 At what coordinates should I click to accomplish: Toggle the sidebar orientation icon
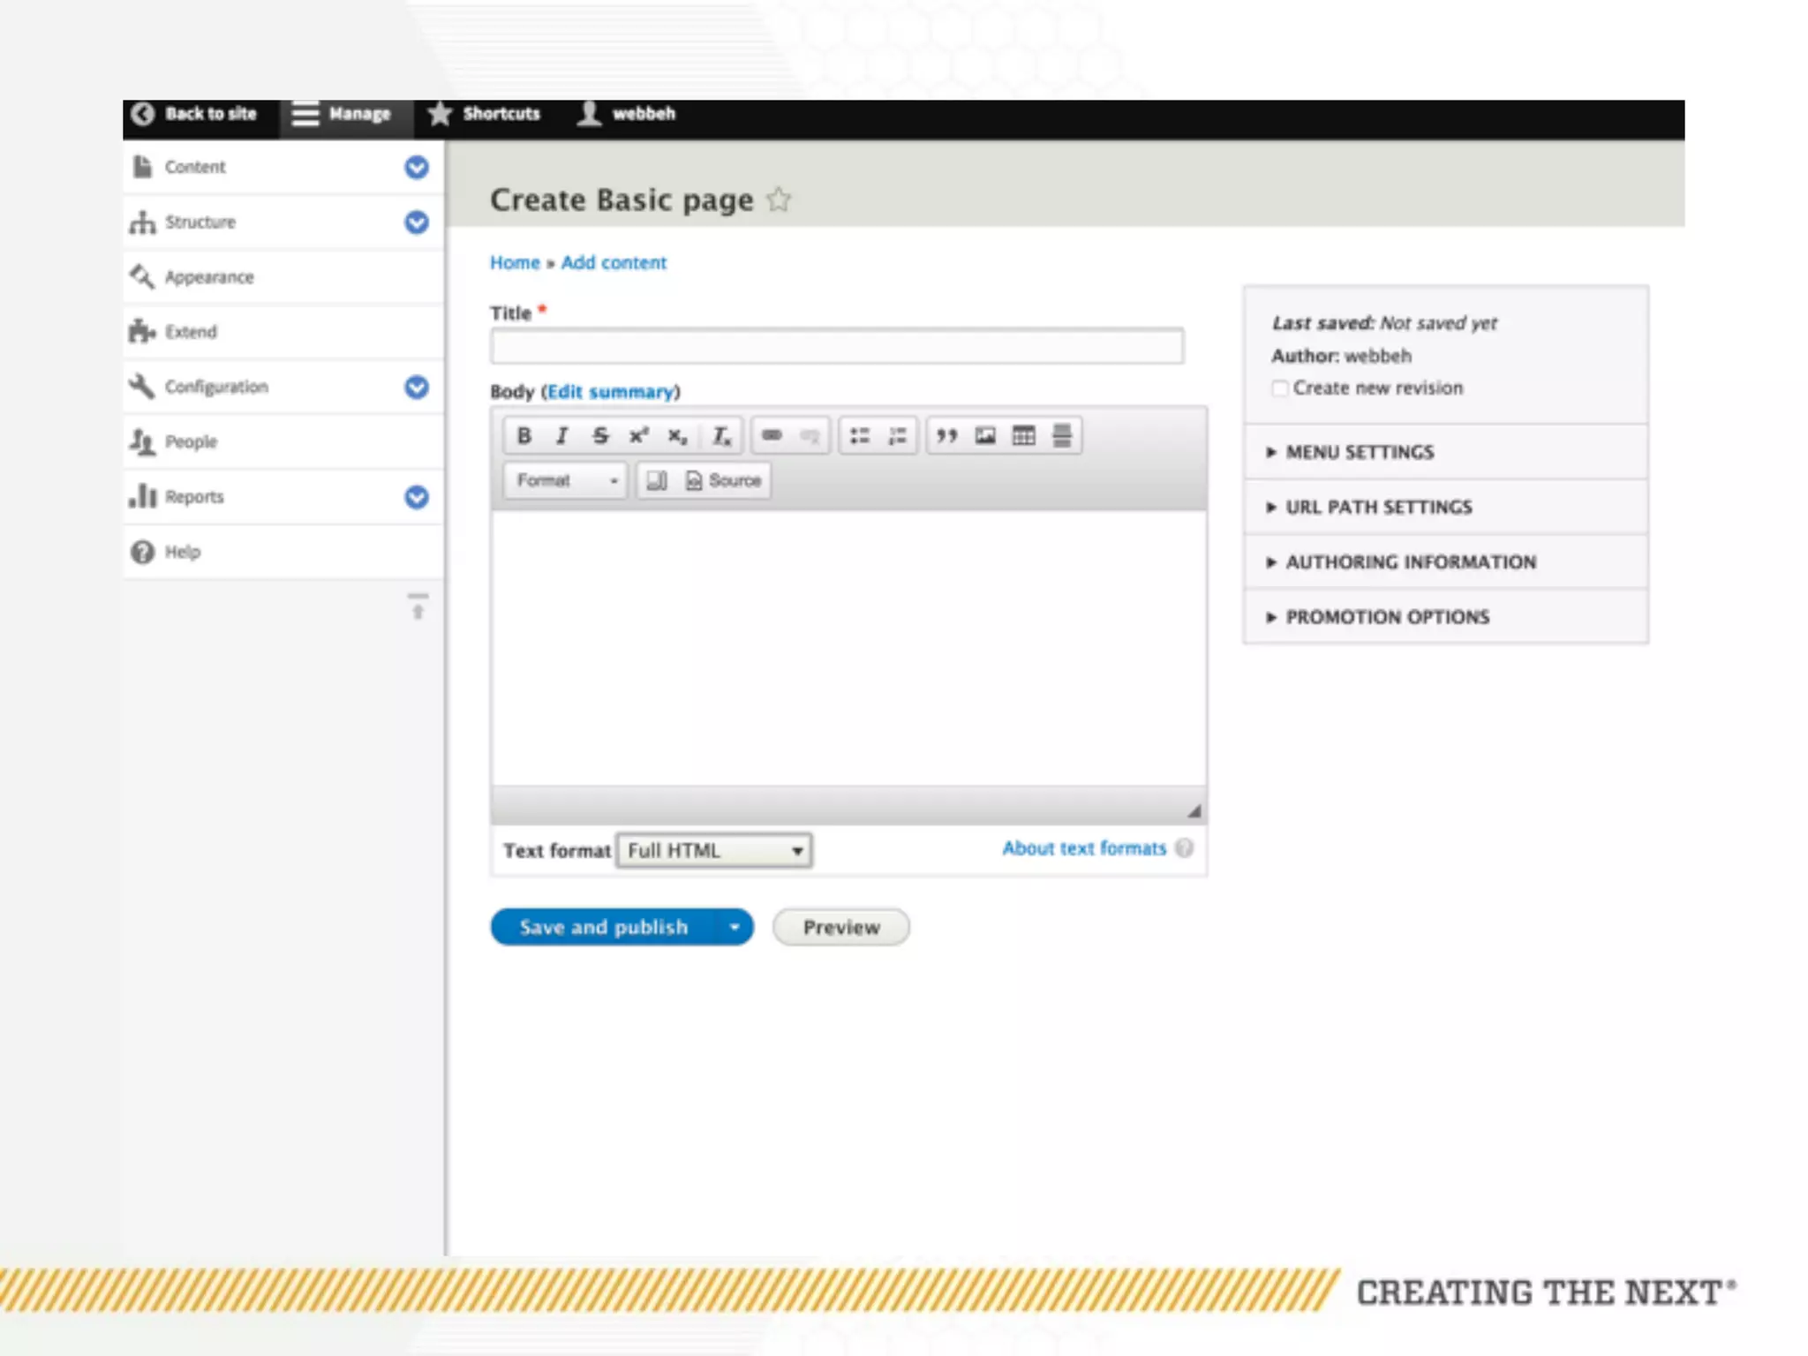pyautogui.click(x=418, y=606)
